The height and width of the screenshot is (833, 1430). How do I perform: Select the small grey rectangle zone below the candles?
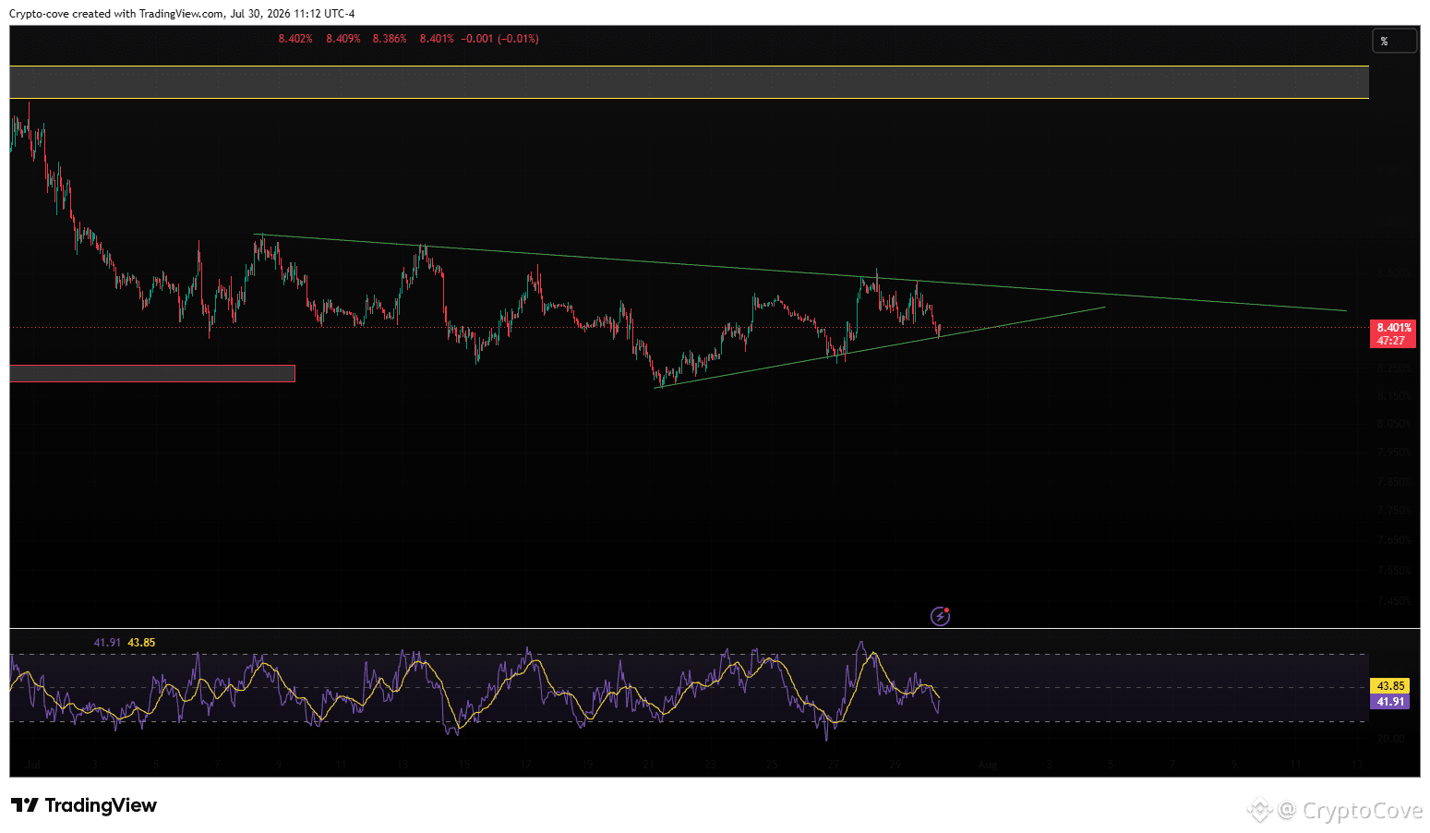(152, 373)
